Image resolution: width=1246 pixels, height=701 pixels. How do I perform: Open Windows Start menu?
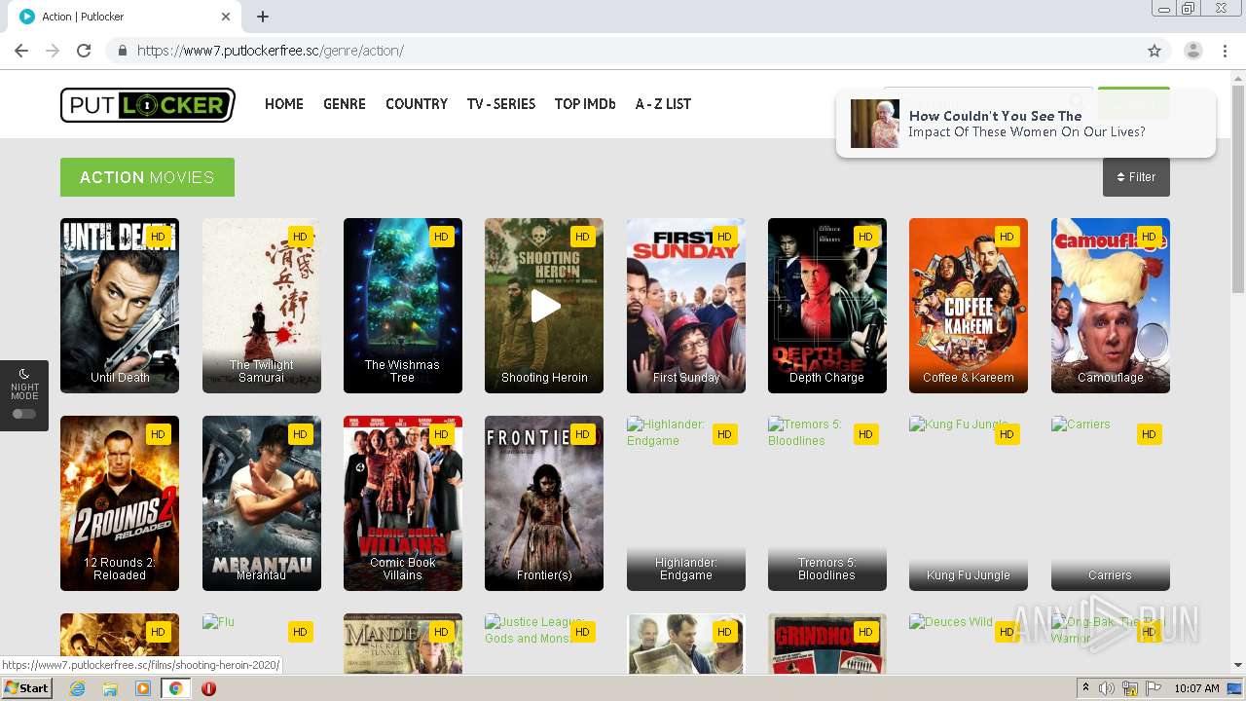pyautogui.click(x=27, y=688)
